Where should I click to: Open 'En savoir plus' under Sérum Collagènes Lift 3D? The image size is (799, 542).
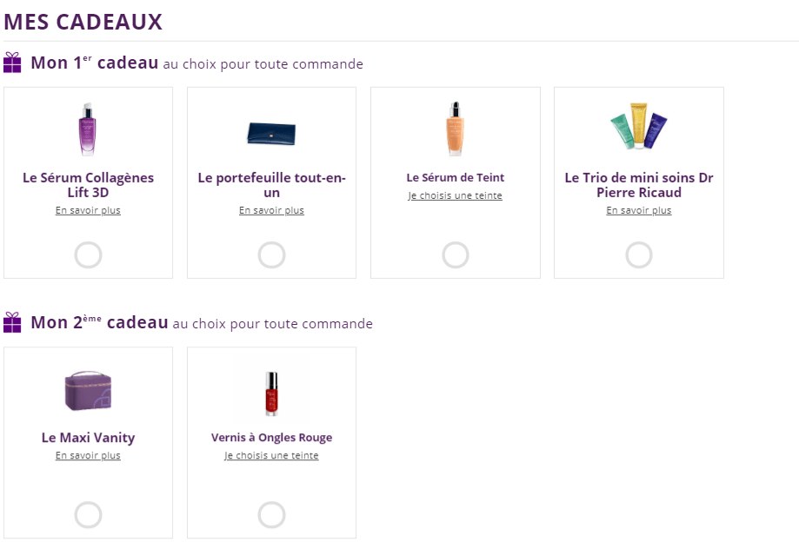tap(88, 210)
